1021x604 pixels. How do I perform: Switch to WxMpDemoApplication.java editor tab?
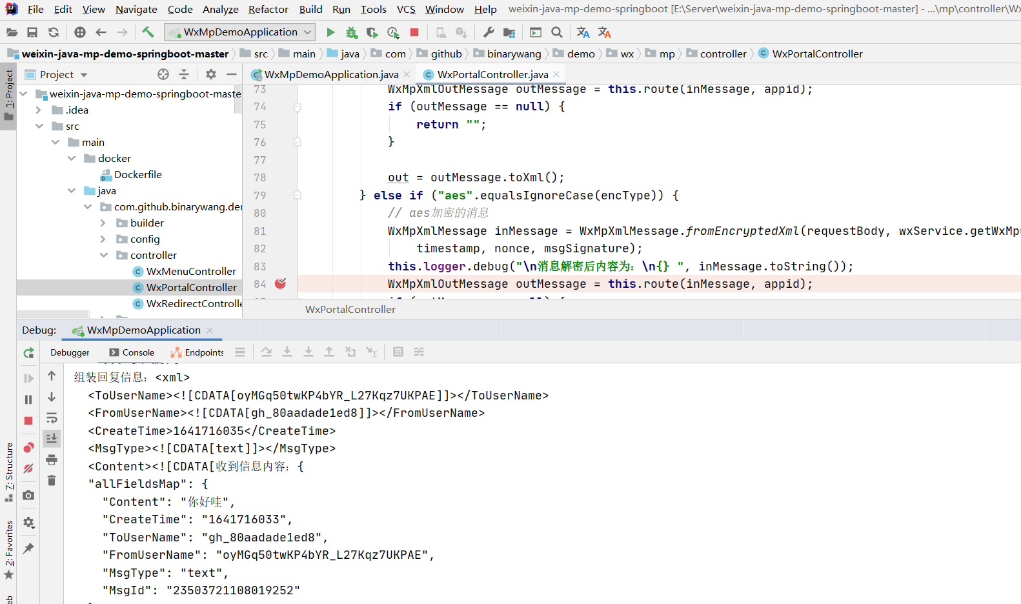(x=331, y=74)
